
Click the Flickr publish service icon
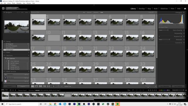coord(6,81)
